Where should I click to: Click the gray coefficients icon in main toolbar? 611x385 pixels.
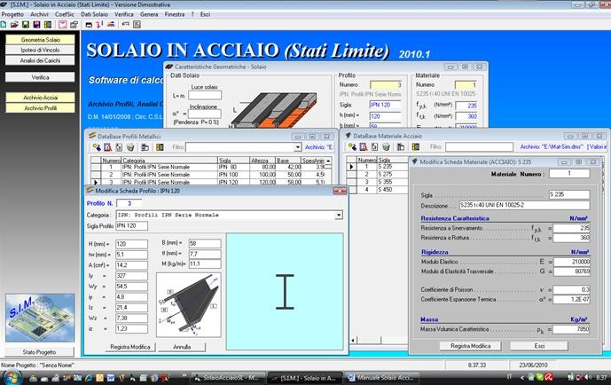pos(74,25)
